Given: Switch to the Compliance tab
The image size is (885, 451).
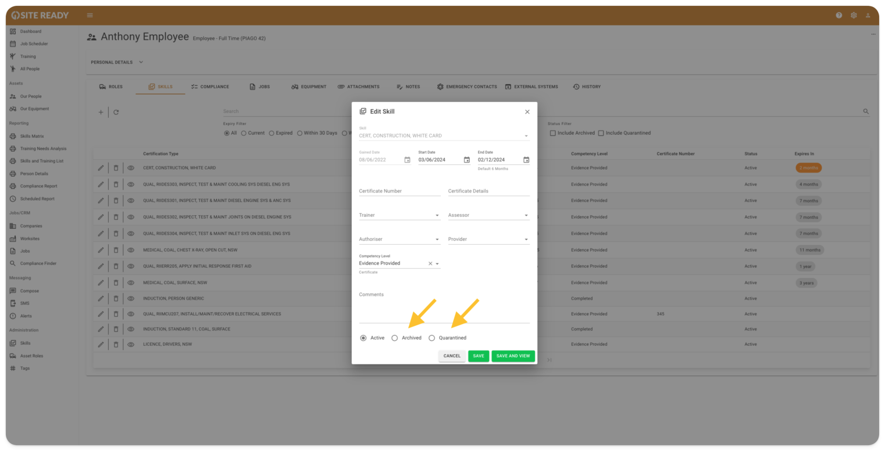Looking at the screenshot, I should coord(210,87).
